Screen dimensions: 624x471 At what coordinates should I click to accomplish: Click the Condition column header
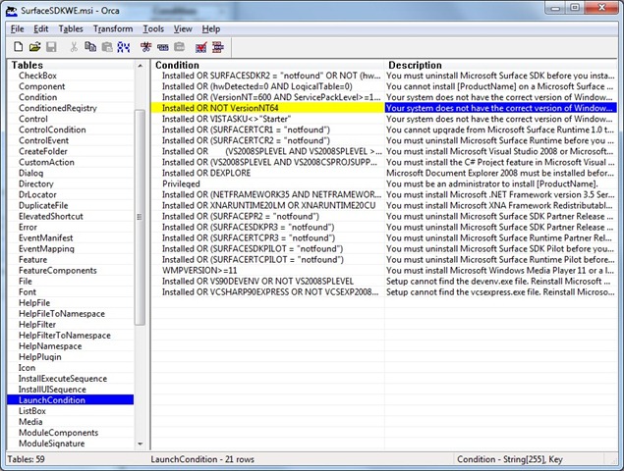tap(267, 65)
